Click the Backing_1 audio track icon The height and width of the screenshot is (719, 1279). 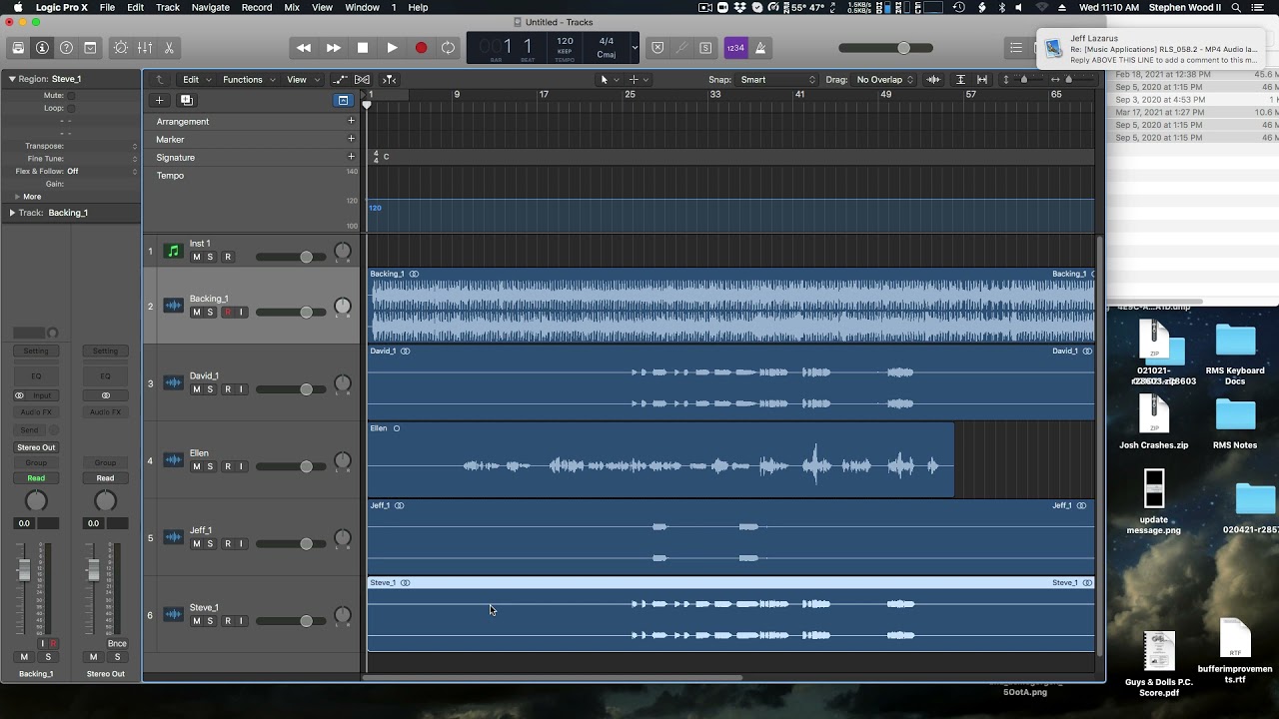point(173,306)
